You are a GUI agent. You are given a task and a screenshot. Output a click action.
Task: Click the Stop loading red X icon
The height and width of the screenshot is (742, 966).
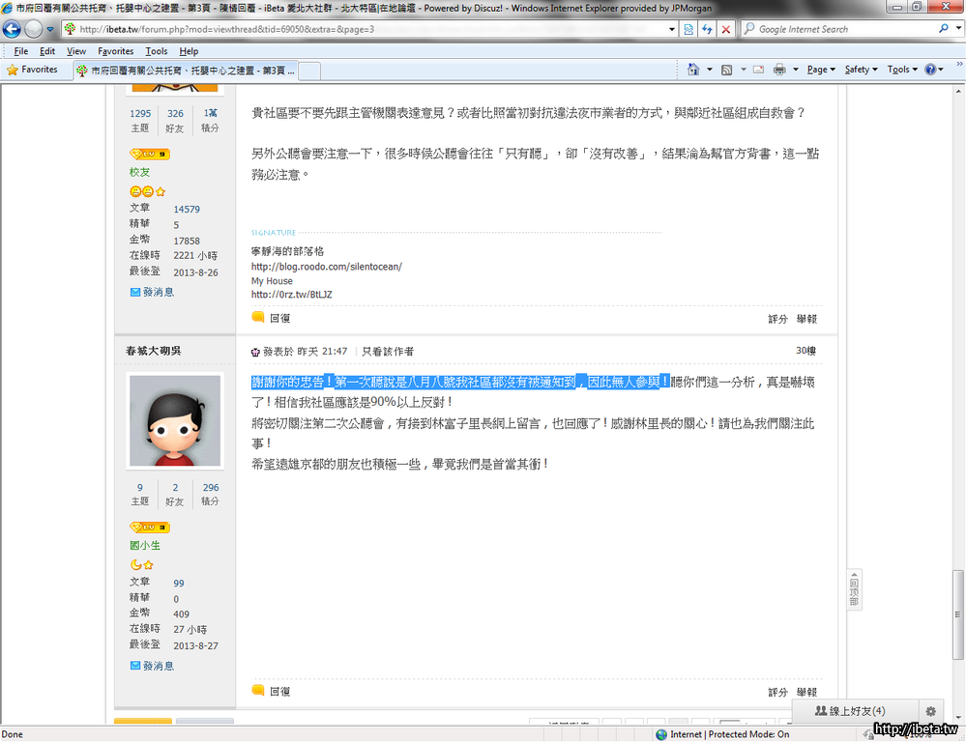coord(724,29)
